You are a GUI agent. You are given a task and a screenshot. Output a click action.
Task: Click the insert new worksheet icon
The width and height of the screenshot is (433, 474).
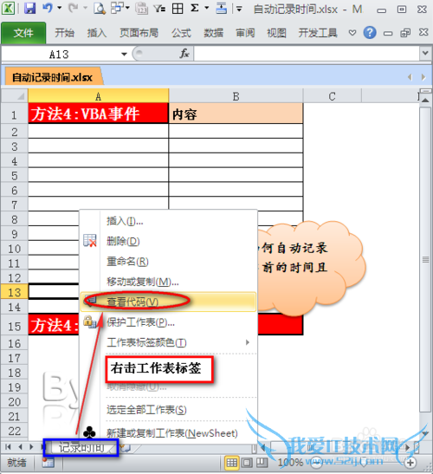coord(126,448)
